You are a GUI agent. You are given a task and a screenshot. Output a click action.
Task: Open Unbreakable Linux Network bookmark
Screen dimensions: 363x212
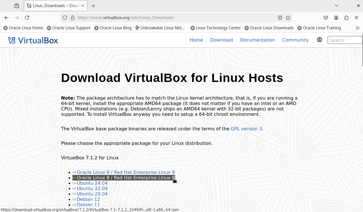pyautogui.click(x=160, y=28)
